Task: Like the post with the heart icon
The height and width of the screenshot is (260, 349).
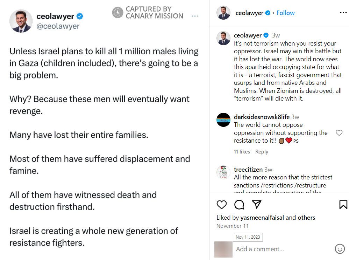Action: click(221, 205)
